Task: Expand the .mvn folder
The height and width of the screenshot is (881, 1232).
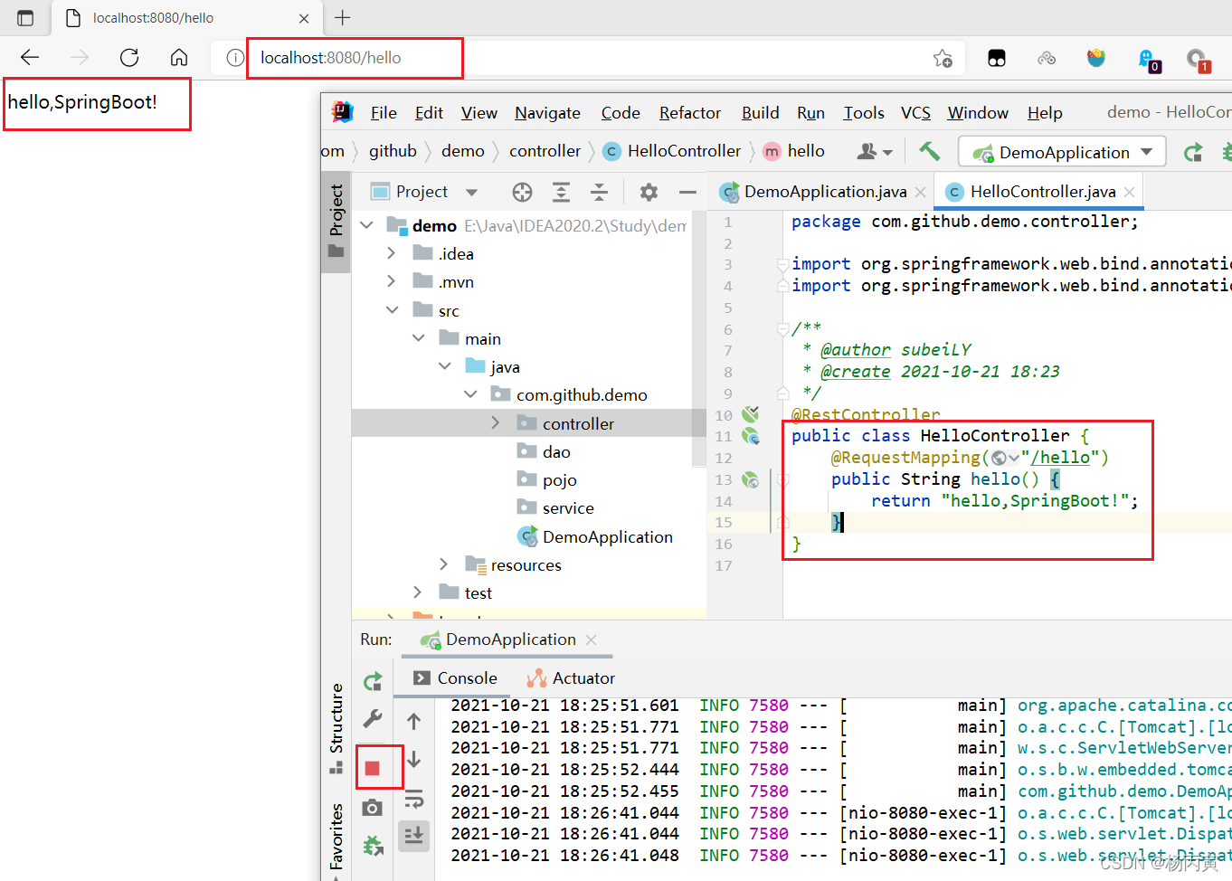Action: coord(392,281)
